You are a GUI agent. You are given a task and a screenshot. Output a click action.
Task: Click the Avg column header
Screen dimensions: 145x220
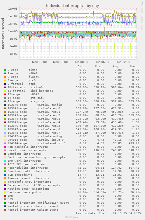click(116, 66)
